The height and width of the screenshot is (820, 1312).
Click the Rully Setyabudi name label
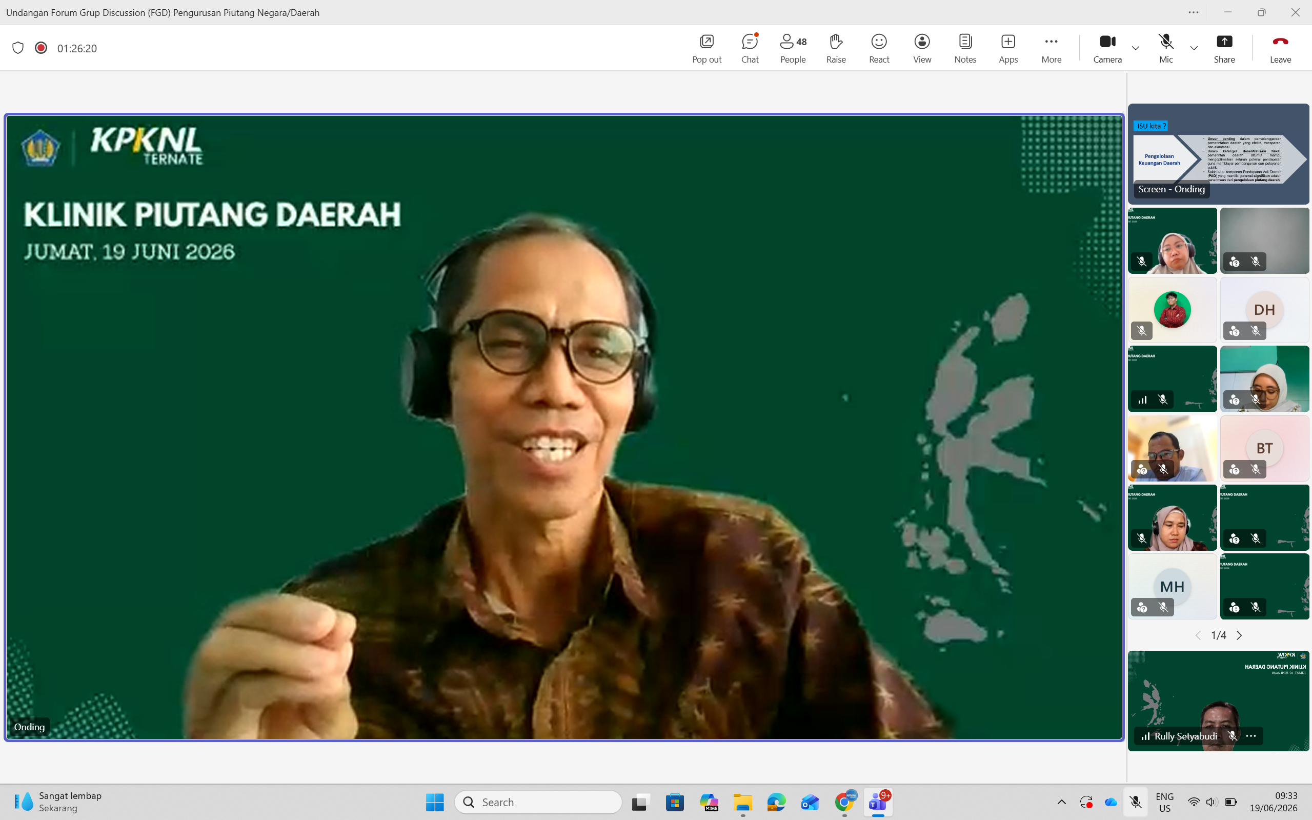pos(1186,736)
